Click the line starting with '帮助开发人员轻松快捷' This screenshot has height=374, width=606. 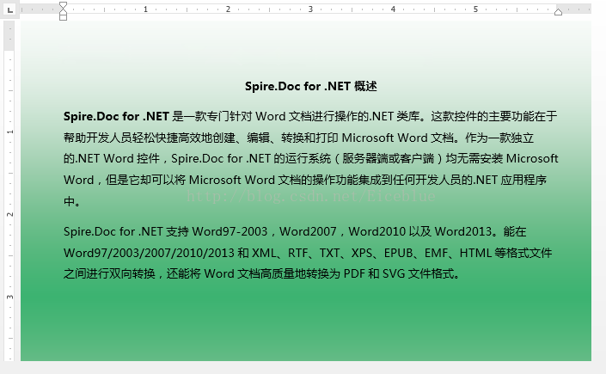coord(298,138)
